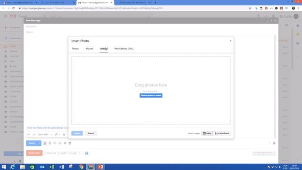Click the Google account avatar
302x170 pixels.
(x=296, y=17)
